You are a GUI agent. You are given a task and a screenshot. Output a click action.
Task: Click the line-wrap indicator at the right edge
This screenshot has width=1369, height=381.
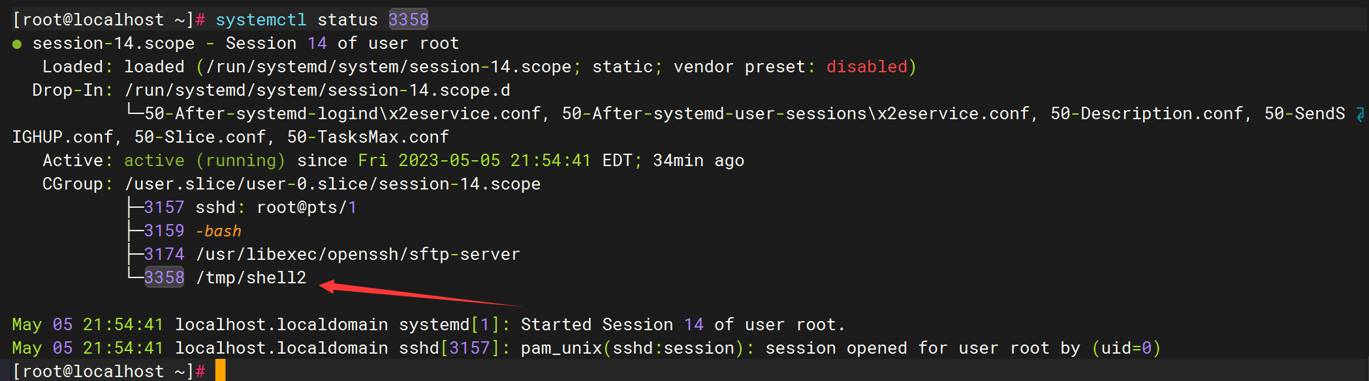[x=1361, y=115]
